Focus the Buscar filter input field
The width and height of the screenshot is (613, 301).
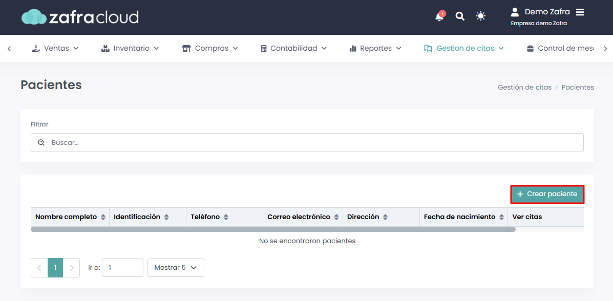tap(307, 143)
